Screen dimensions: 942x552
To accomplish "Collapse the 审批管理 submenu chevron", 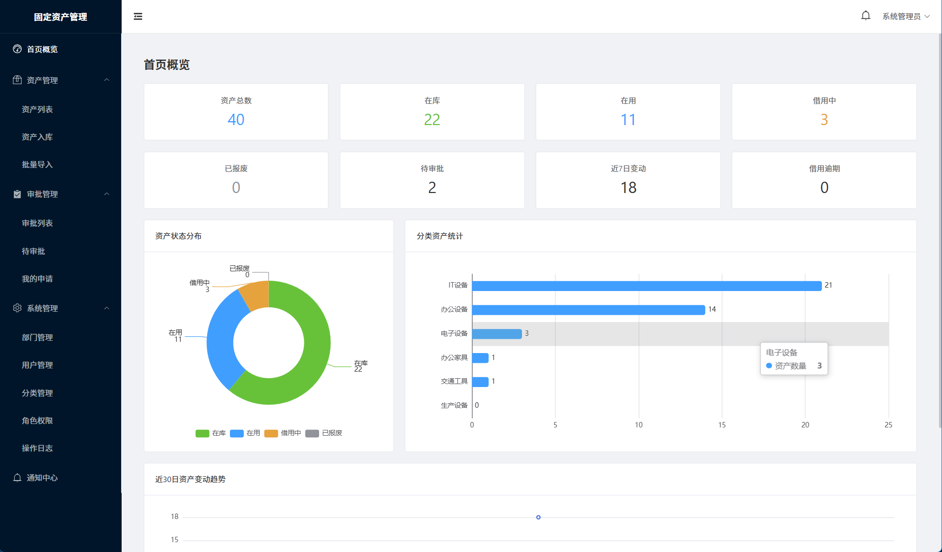I will [107, 194].
